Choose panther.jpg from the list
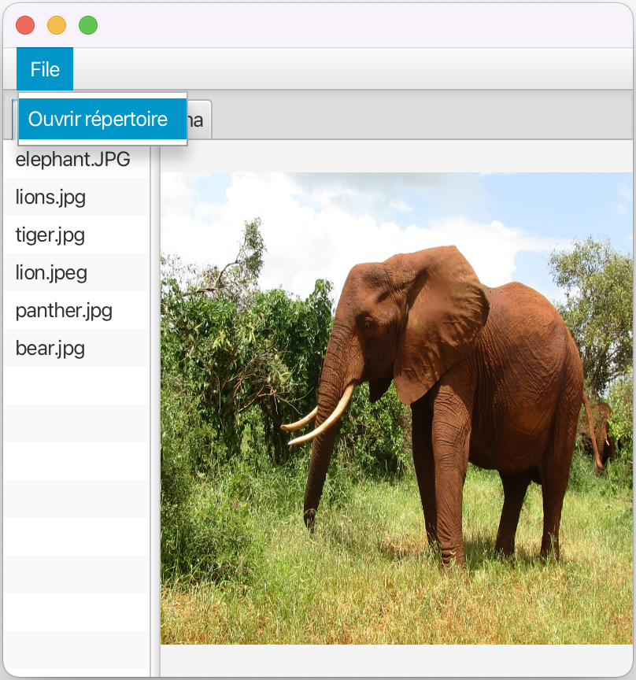The height and width of the screenshot is (680, 636). pos(64,311)
